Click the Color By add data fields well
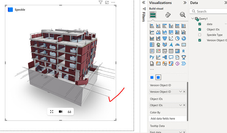The width and height of the screenshot is (227, 133). point(167,119)
